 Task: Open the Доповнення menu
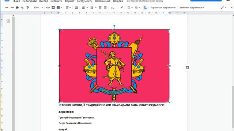[x=102, y=1]
